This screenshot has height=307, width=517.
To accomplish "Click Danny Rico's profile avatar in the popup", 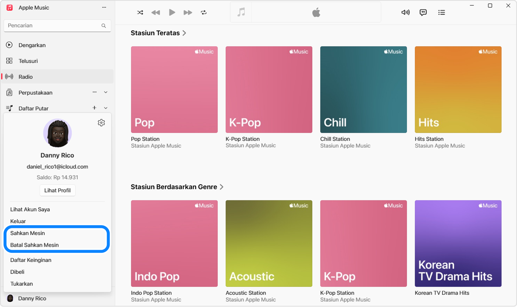I will [57, 133].
